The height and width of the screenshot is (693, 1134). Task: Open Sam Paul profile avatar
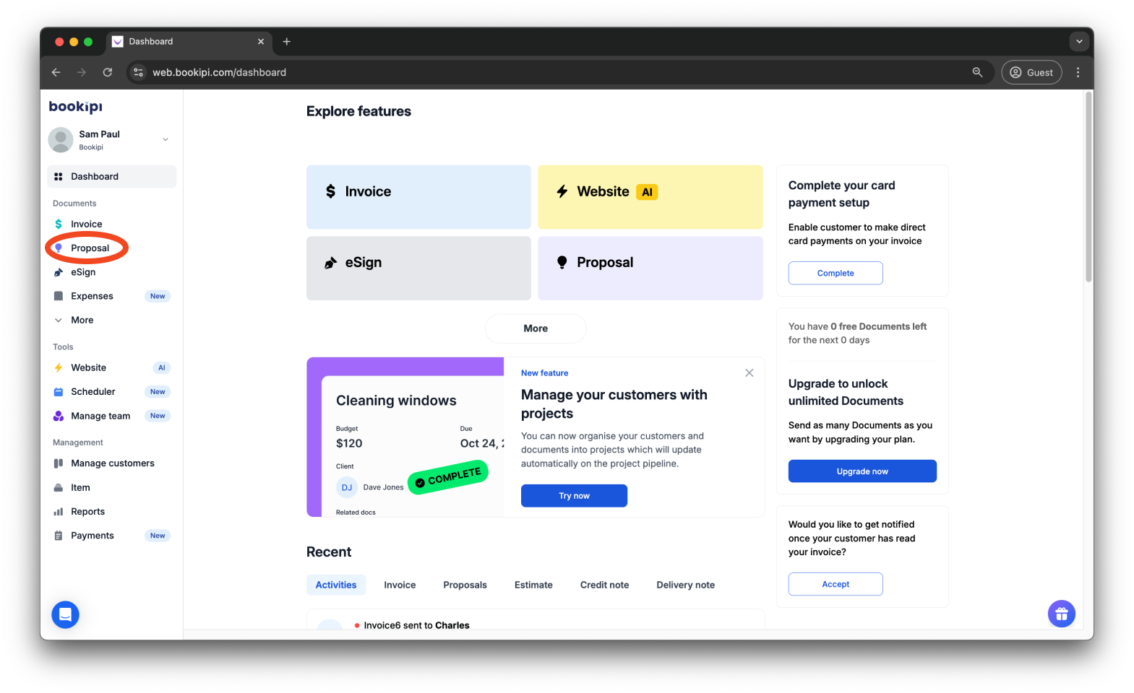(61, 140)
